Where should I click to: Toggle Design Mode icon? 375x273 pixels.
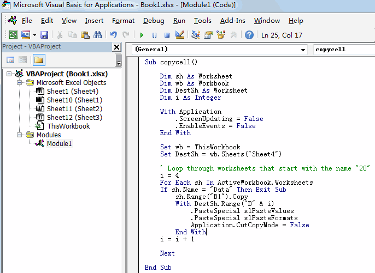pos(180,35)
